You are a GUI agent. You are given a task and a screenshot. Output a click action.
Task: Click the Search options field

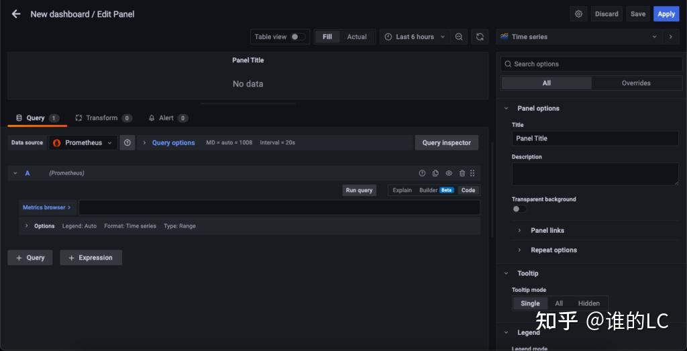click(591, 64)
